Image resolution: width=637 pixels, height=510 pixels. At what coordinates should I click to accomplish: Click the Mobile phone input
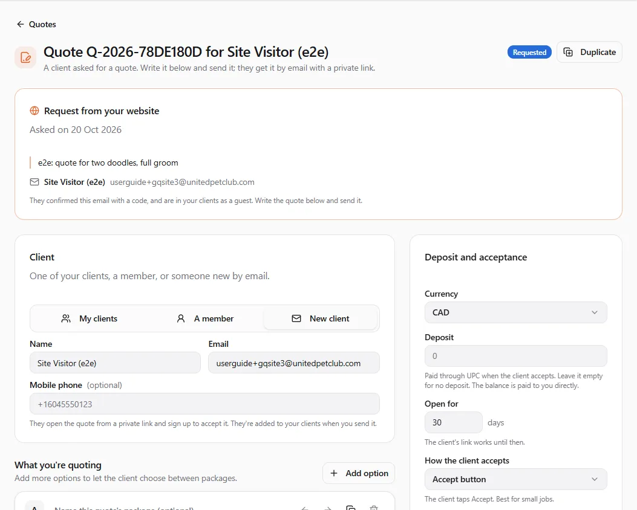[204, 404]
